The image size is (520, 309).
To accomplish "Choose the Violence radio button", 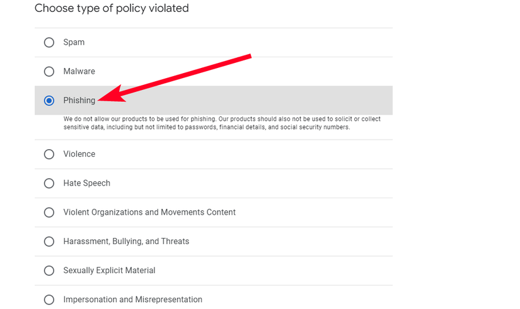I will (49, 154).
